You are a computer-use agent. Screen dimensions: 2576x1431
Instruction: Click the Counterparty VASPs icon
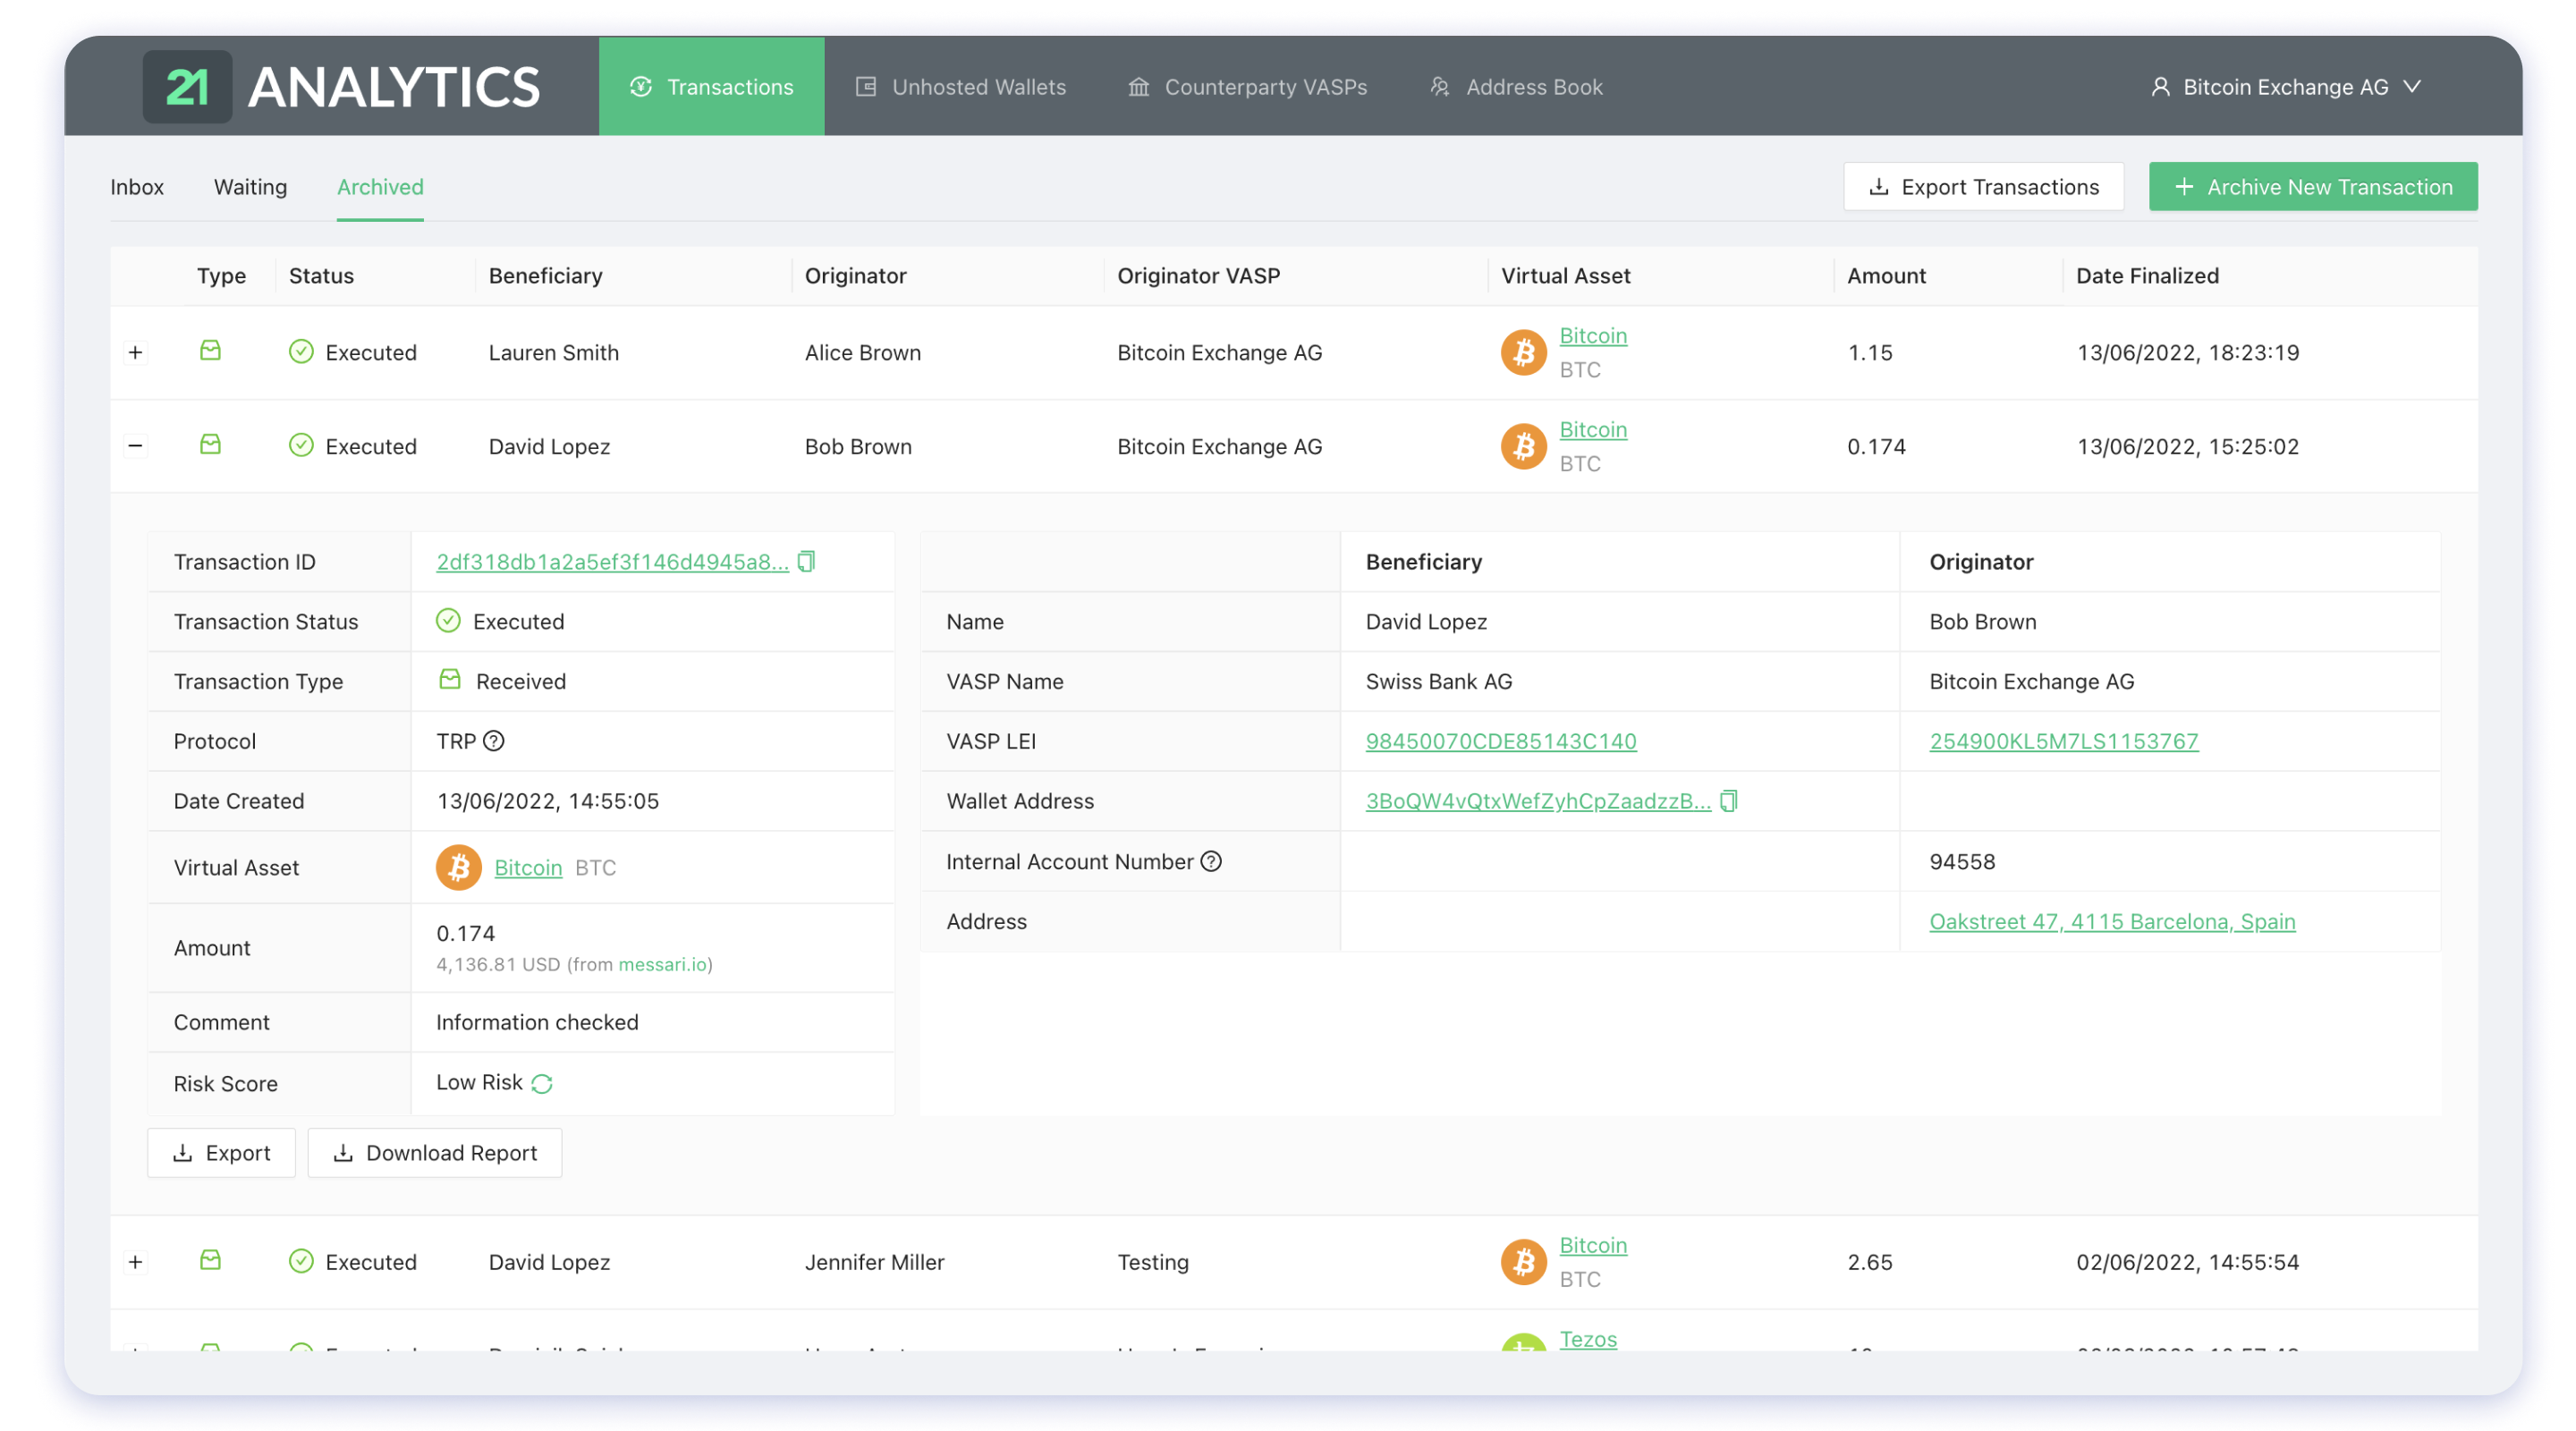tap(1139, 85)
